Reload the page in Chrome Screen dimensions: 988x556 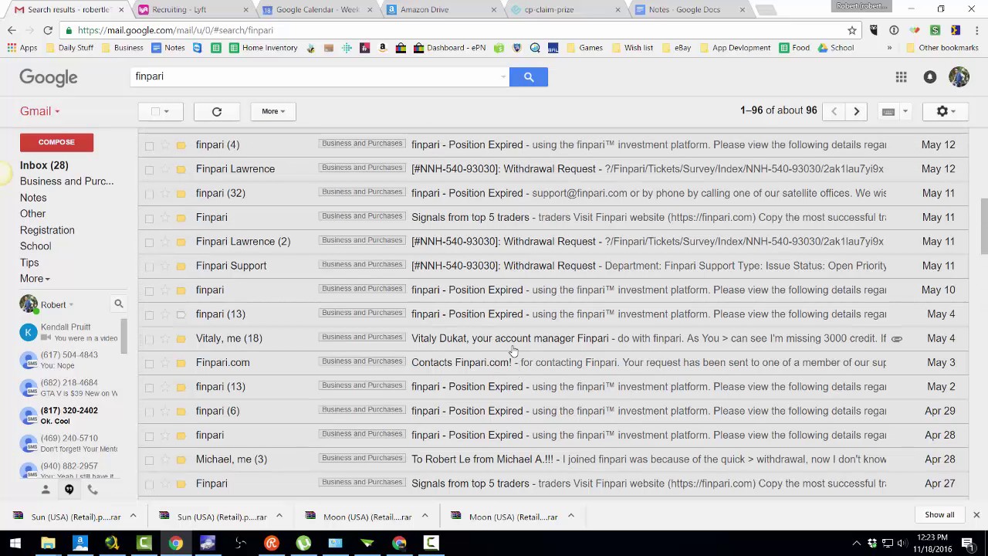coord(48,30)
